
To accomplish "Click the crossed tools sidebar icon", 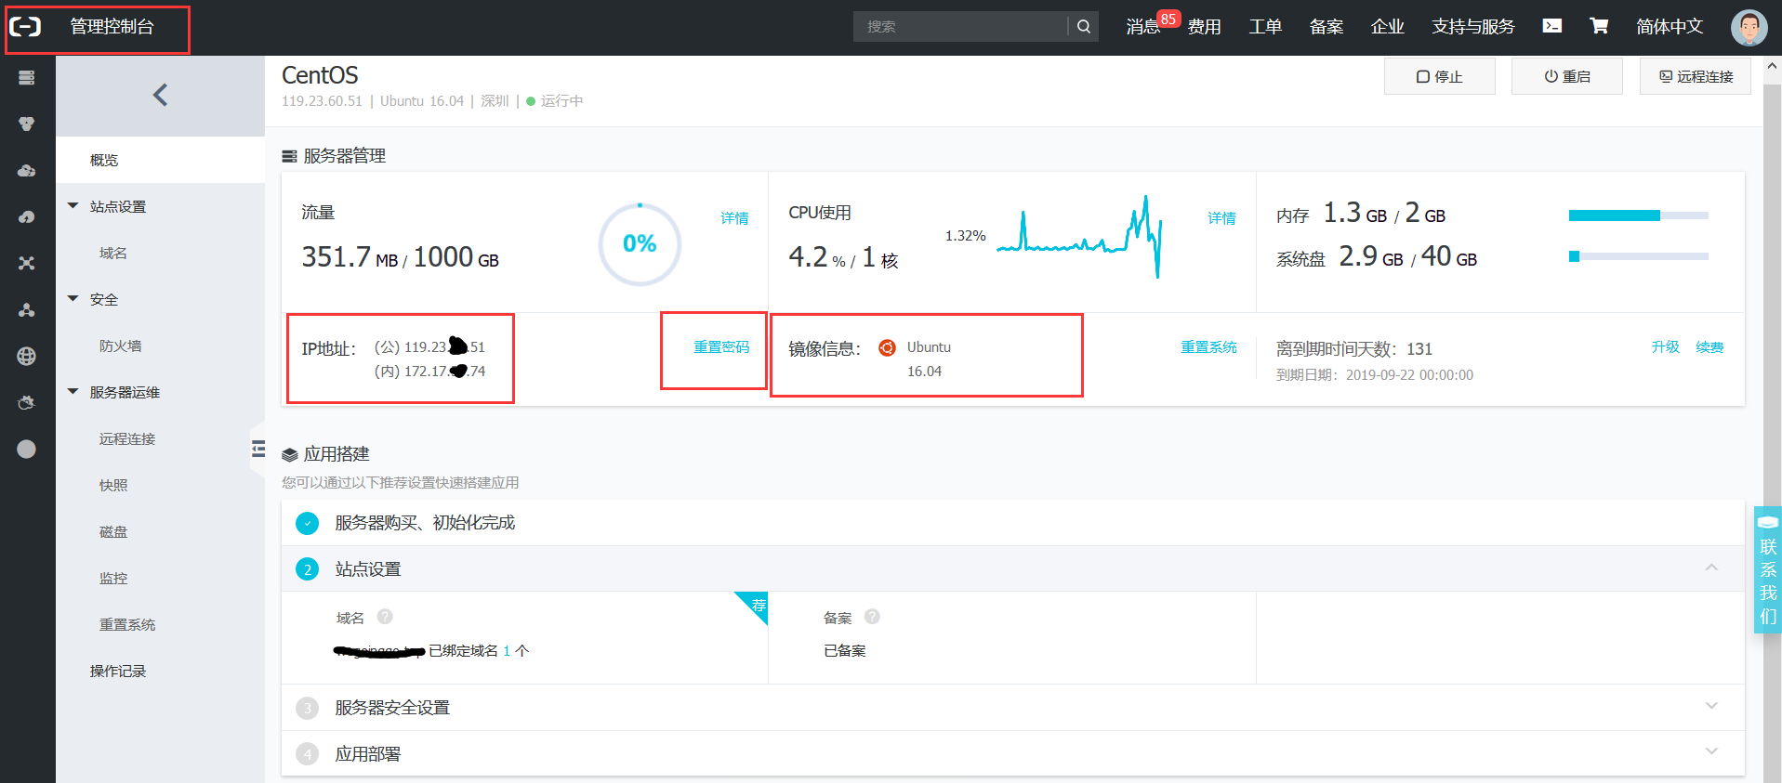I will tap(27, 264).
